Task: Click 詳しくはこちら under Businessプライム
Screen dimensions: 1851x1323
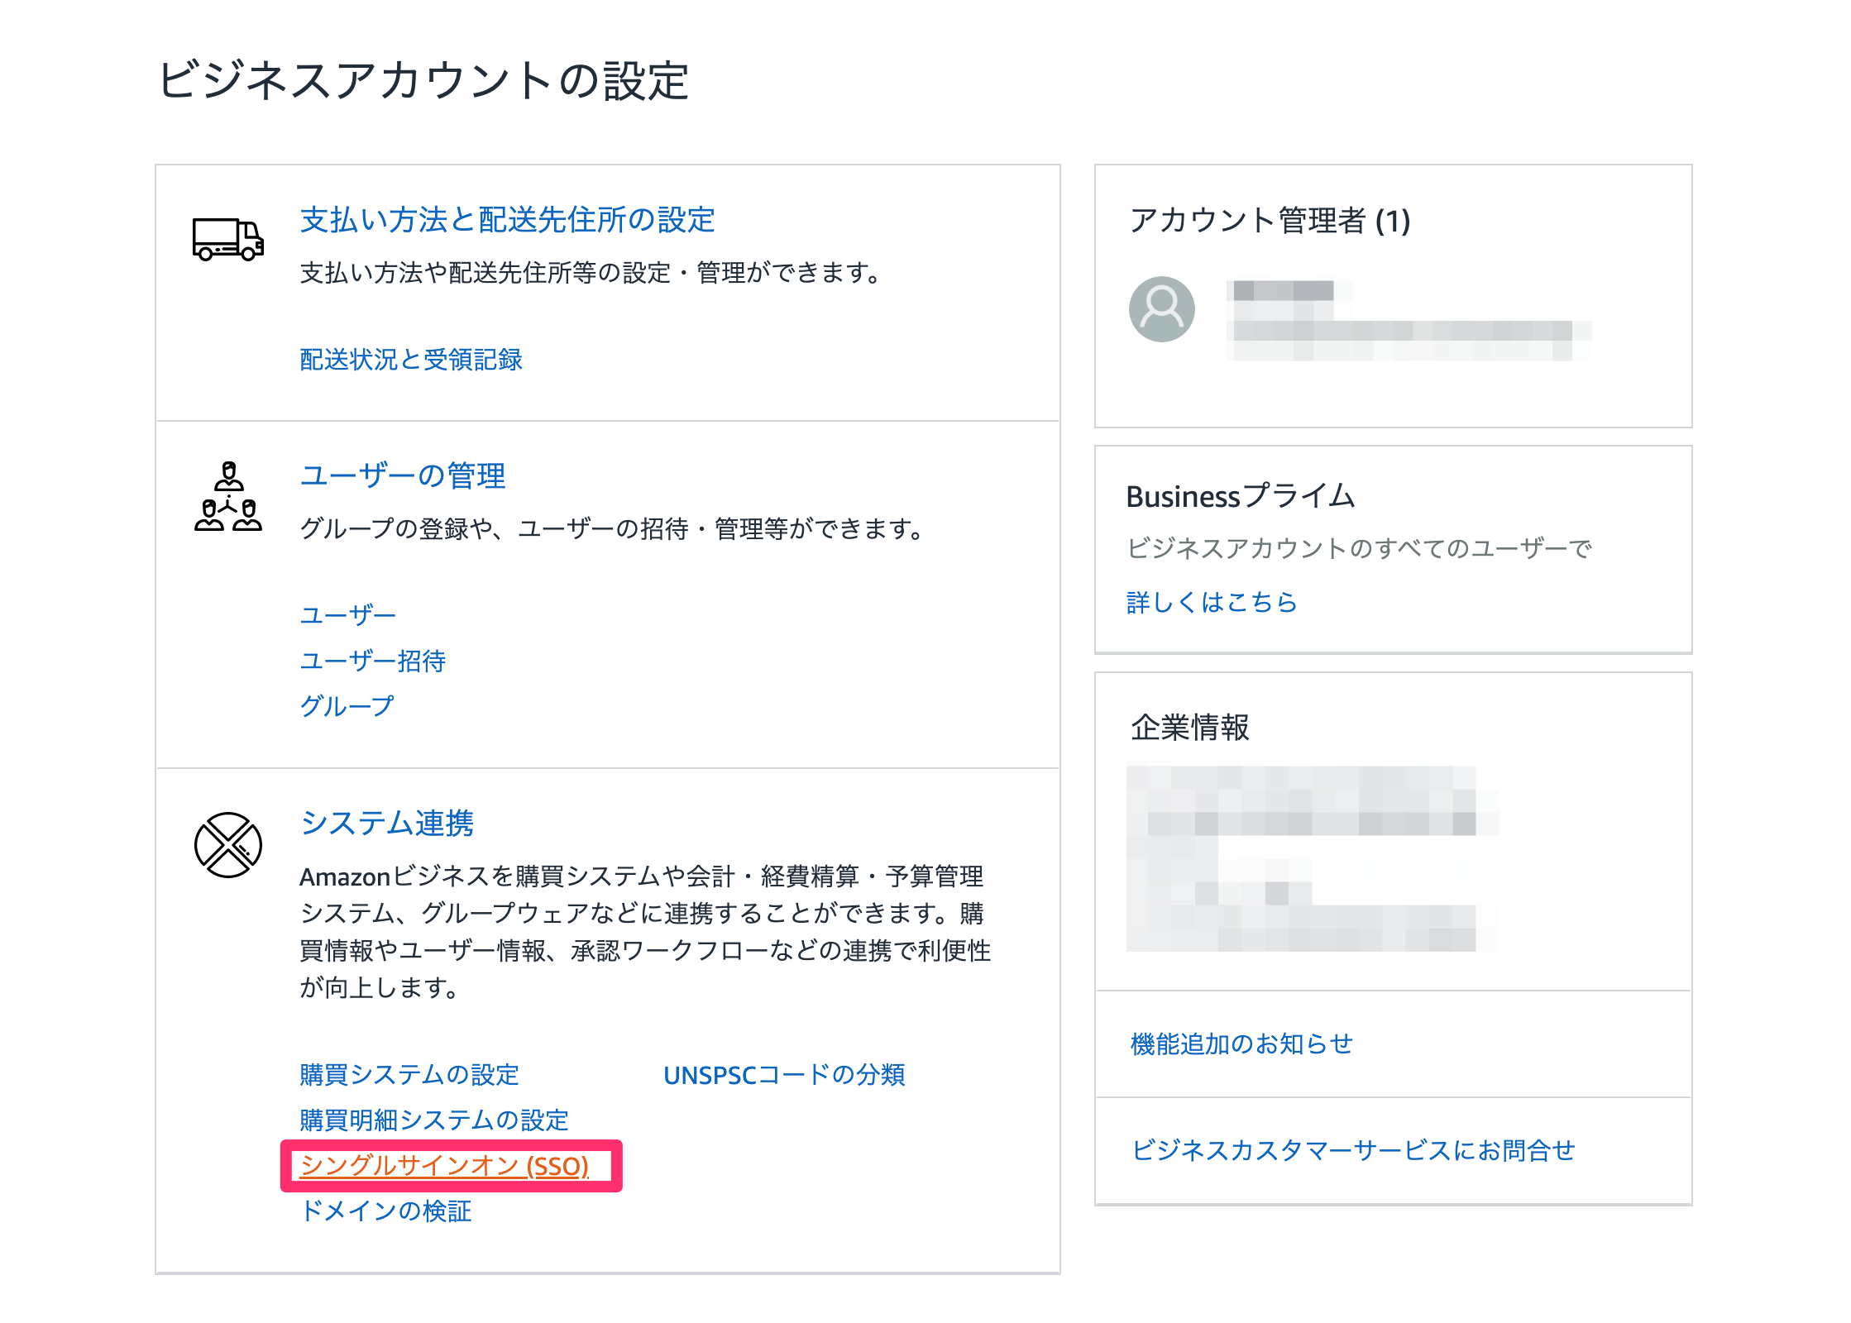Action: (1212, 602)
